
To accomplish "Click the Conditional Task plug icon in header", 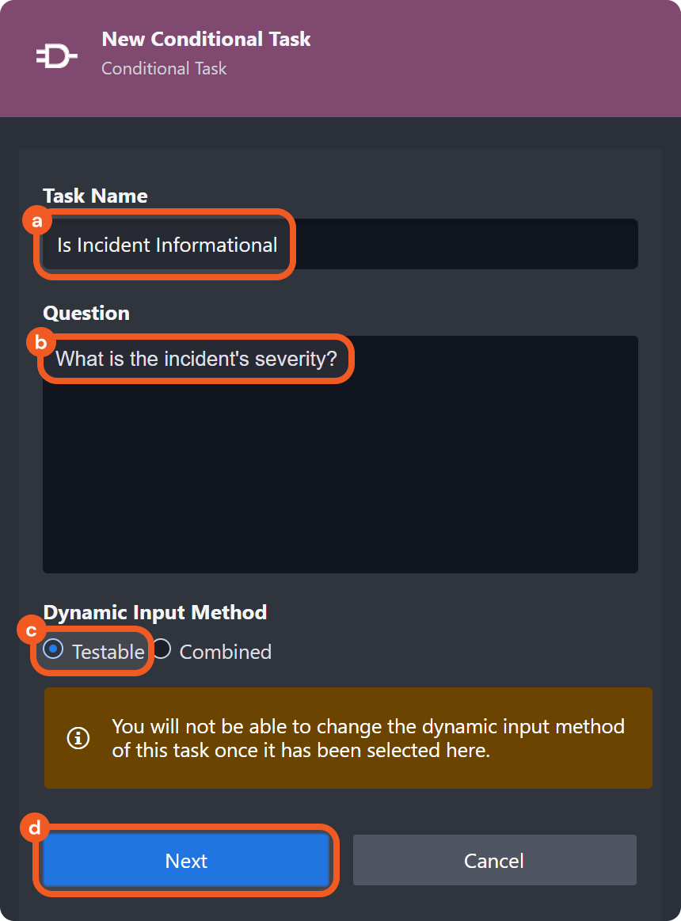I will [55, 55].
